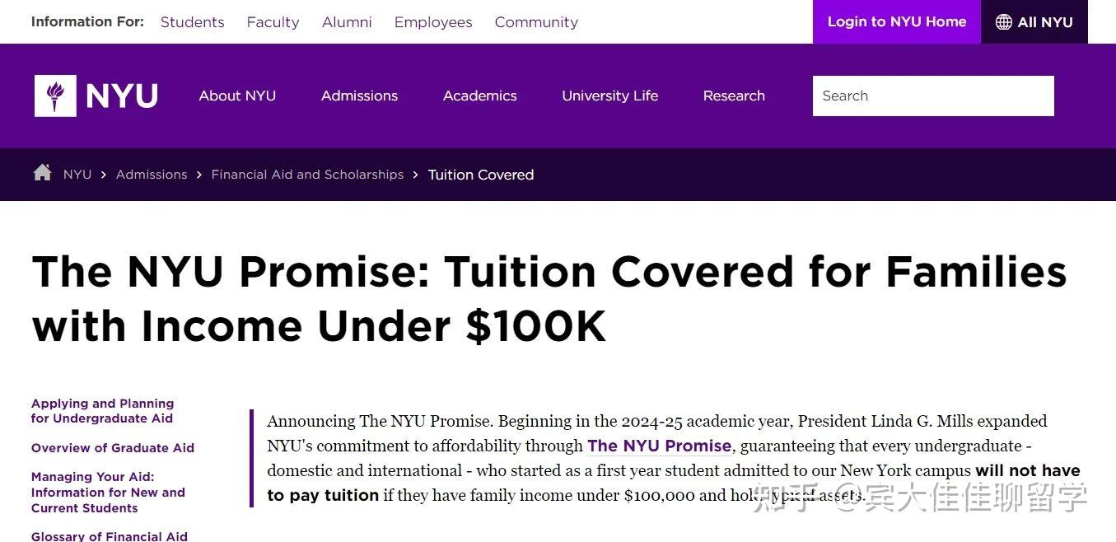1116x542 pixels.
Task: Open the Admissions navigation menu
Action: 359,96
